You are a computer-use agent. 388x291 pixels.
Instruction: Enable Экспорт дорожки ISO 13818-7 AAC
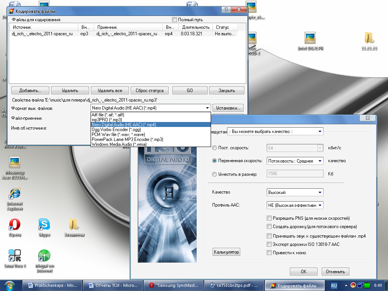[269, 244]
